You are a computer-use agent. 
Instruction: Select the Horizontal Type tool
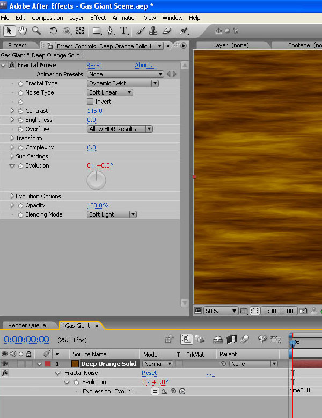click(x=123, y=31)
